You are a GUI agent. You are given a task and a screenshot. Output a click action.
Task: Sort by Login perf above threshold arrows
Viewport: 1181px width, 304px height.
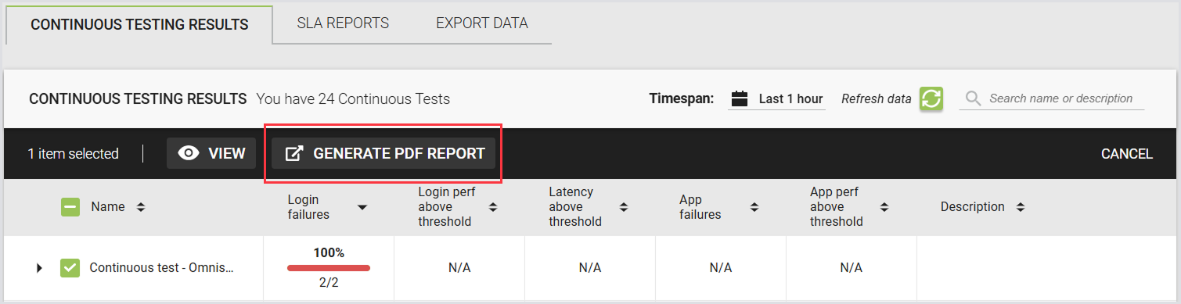pos(493,207)
